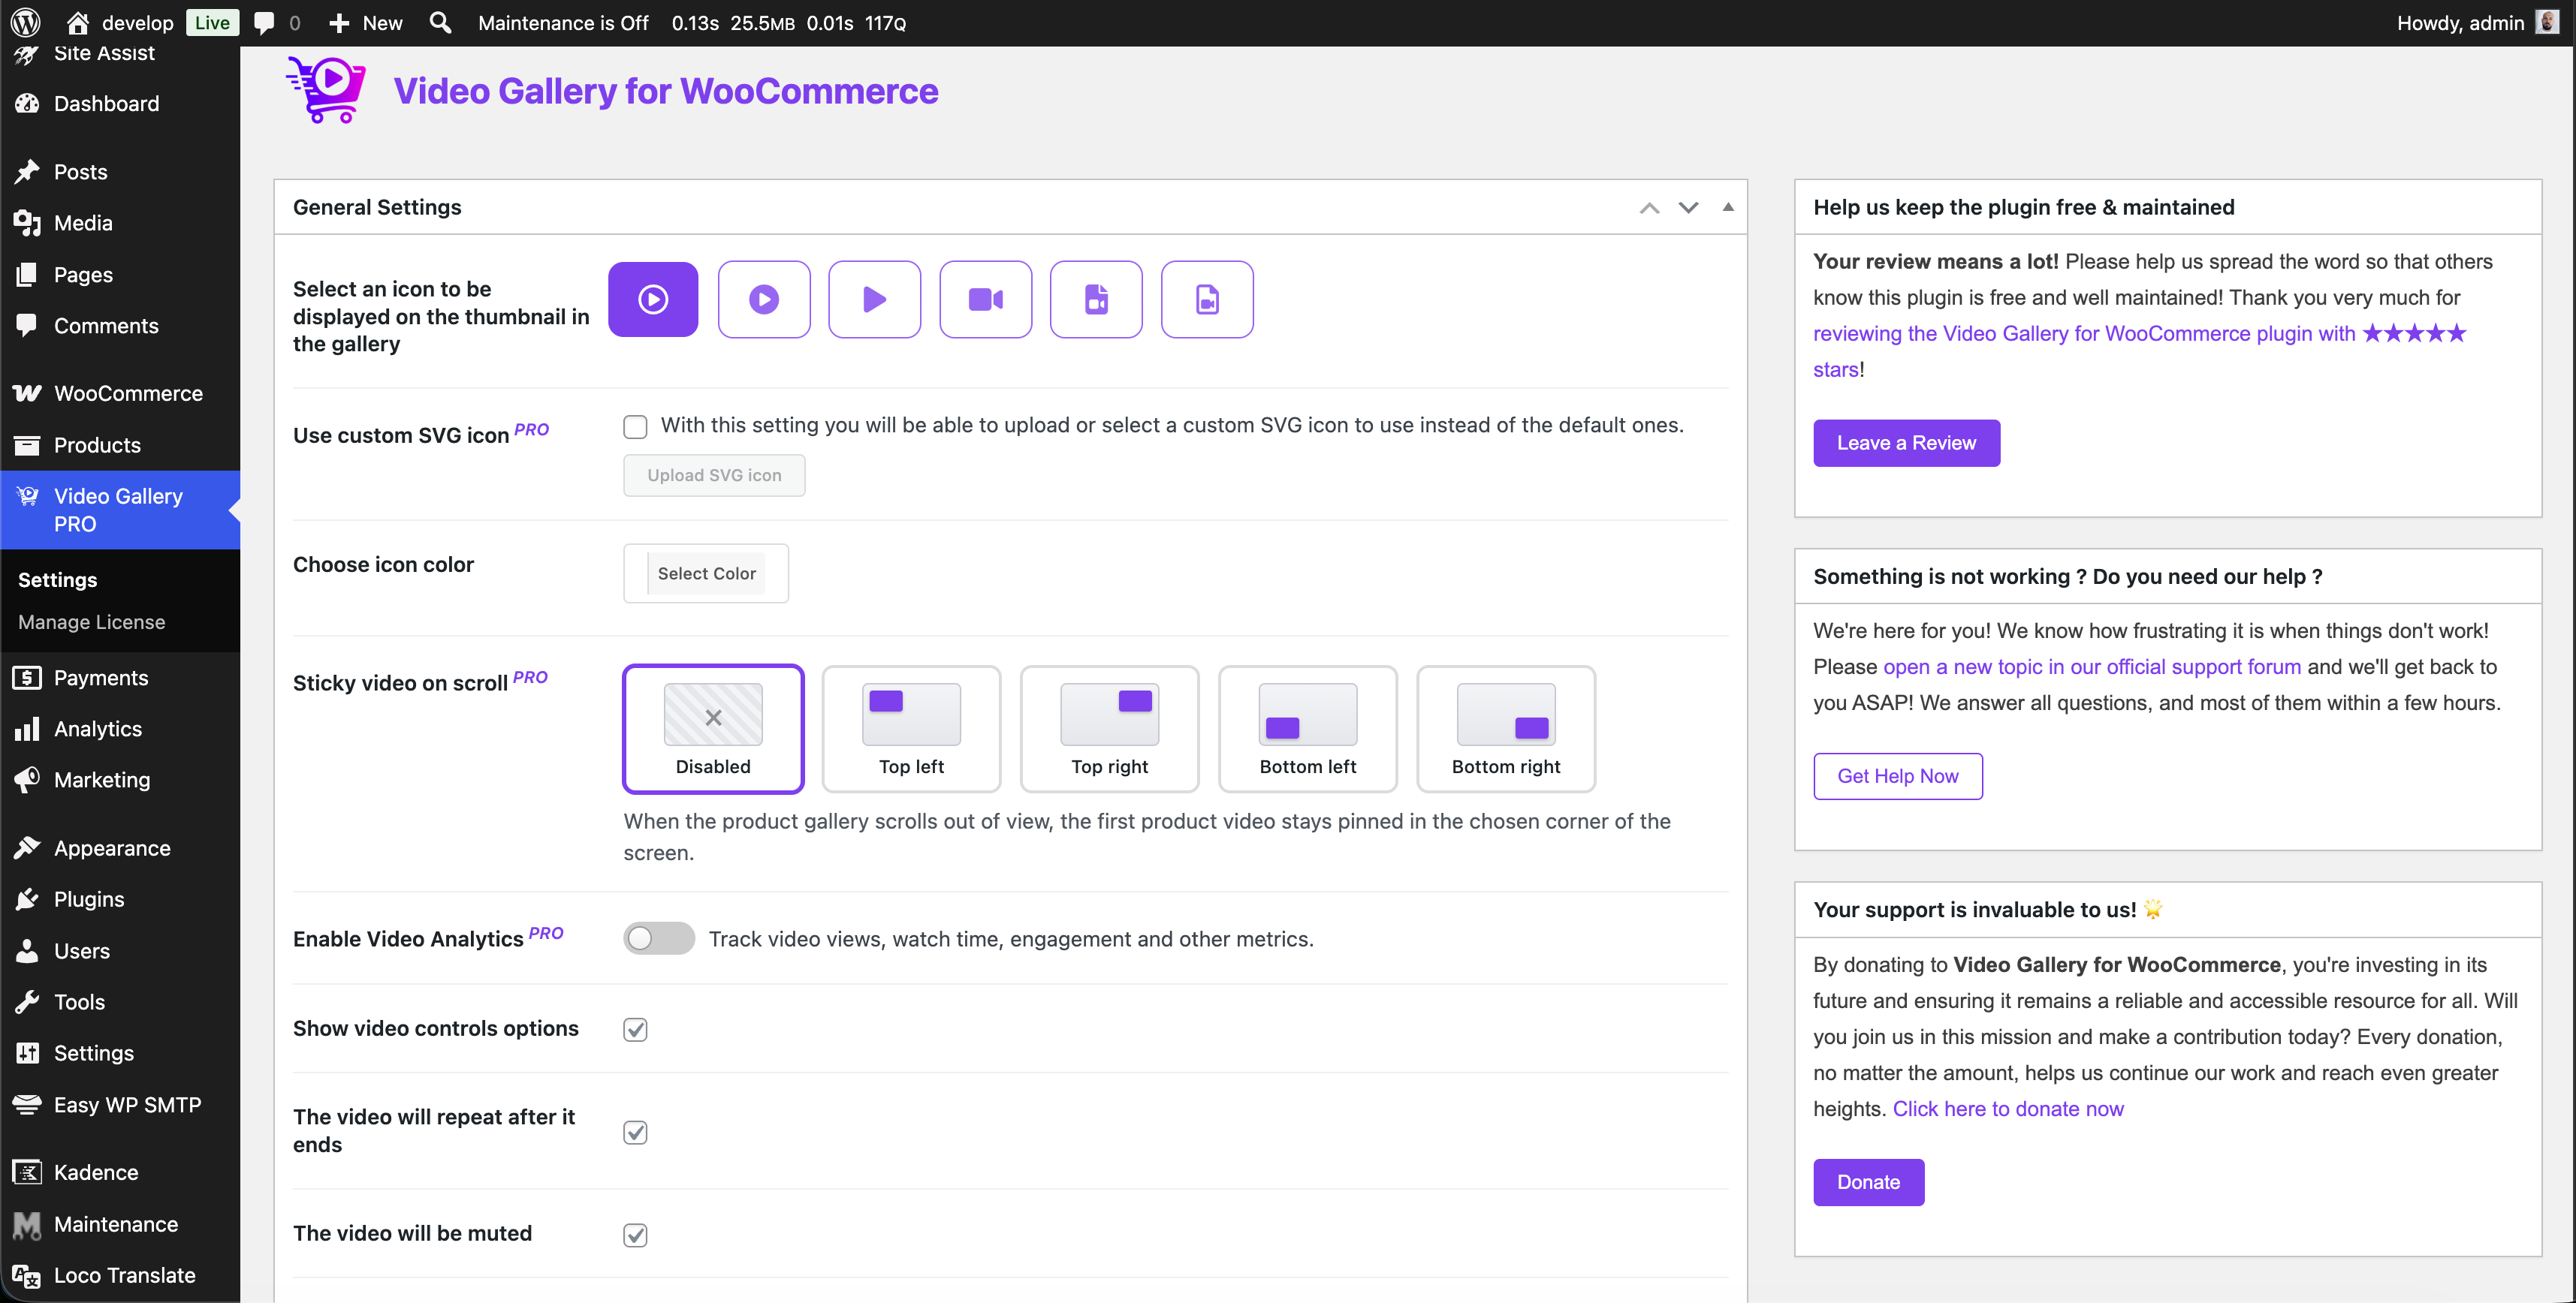The height and width of the screenshot is (1303, 2576).
Task: Open the official support forum link
Action: 2092,667
